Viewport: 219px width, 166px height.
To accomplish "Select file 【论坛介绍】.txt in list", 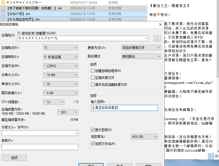I will click(73, 14).
